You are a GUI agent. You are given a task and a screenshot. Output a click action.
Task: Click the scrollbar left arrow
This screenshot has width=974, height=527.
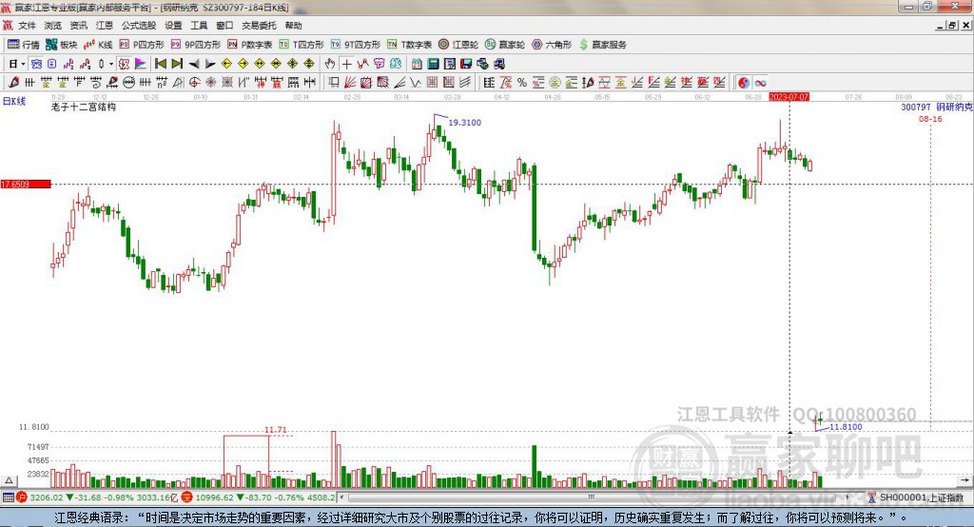click(x=342, y=498)
